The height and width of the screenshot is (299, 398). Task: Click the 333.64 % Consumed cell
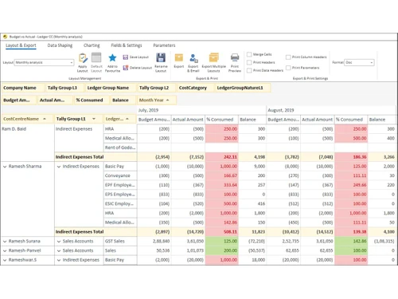pyautogui.click(x=222, y=185)
